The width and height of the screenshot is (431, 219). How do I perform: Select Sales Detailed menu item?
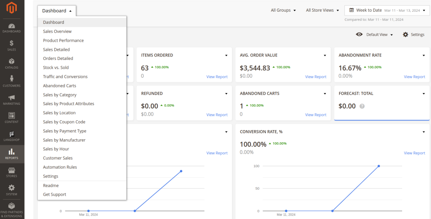tap(82, 50)
